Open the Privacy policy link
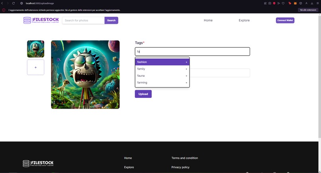The width and height of the screenshot is (321, 173). tap(180, 167)
